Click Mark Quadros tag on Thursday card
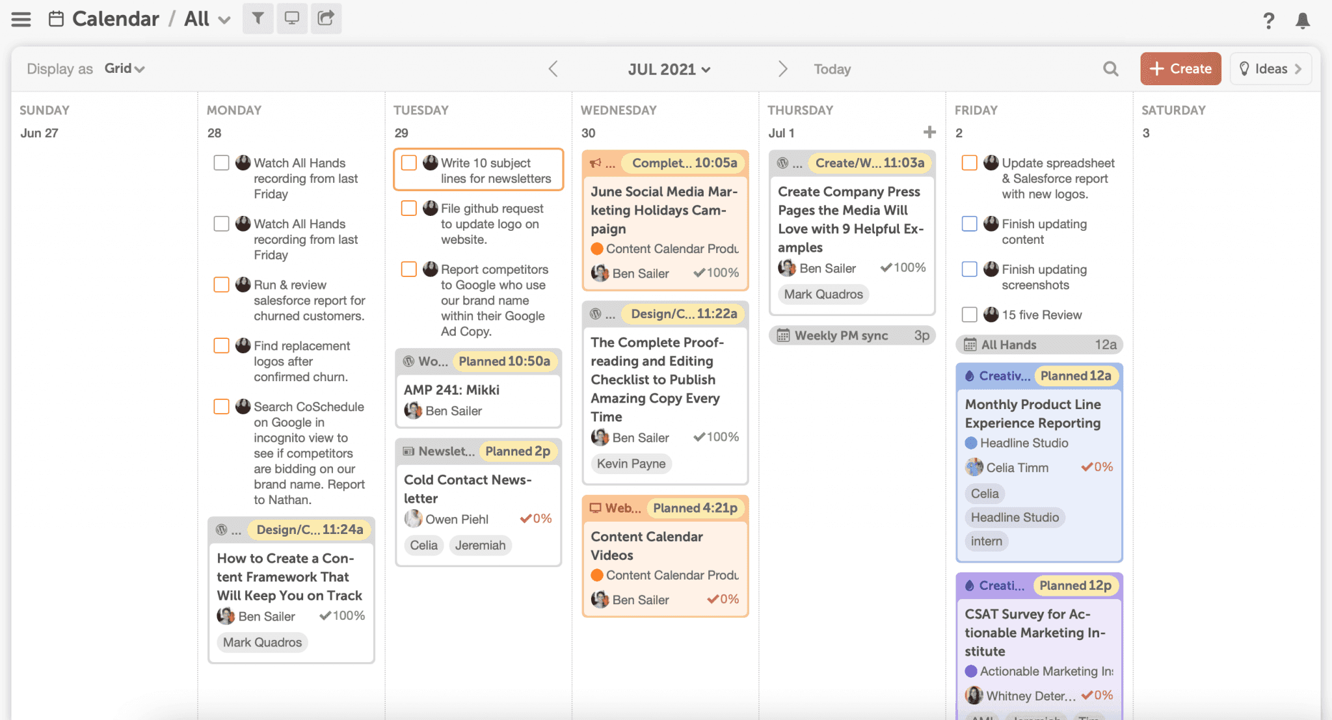 (x=823, y=295)
